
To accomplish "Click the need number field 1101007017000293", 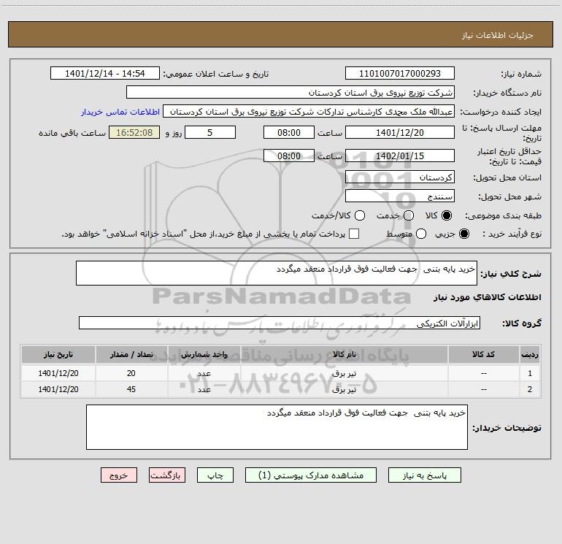I will pos(400,74).
